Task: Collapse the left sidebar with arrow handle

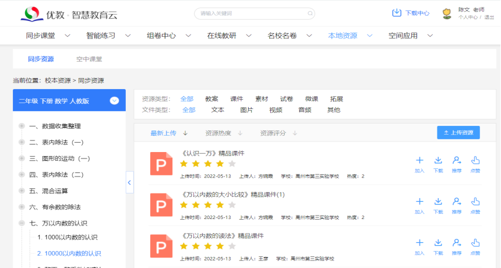Action: 129,182
